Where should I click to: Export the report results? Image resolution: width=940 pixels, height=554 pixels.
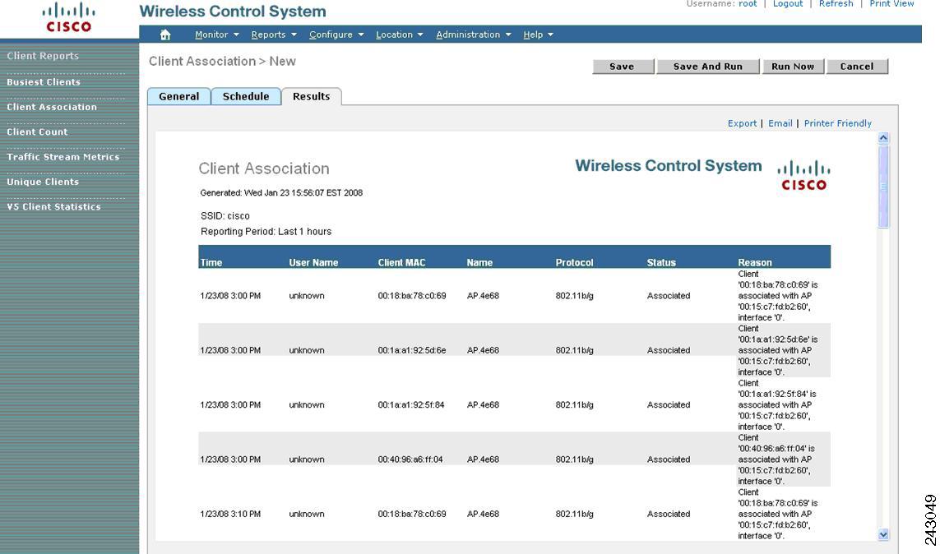[742, 123]
